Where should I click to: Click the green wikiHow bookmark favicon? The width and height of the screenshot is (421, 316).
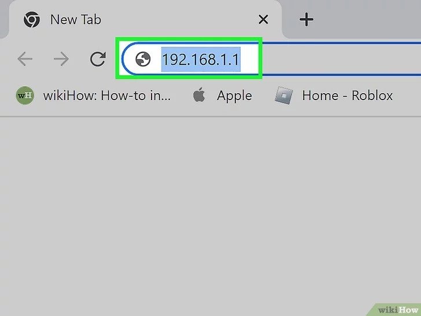(x=24, y=95)
